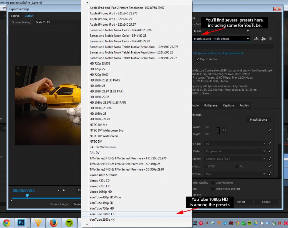
Task: Toggle the width-height link icon
Action: tap(224, 130)
